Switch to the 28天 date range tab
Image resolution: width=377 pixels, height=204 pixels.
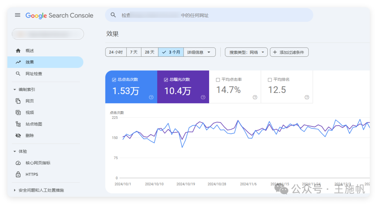(x=149, y=52)
